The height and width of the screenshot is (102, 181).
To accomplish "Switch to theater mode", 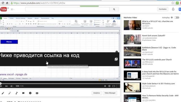I will [114, 86].
